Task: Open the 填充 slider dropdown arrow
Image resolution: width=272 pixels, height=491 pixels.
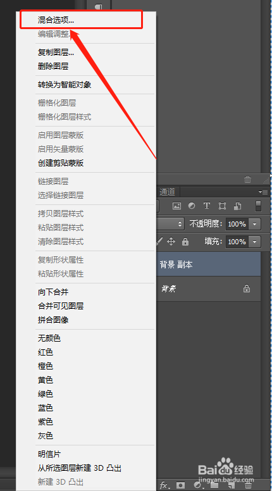Action: [255, 242]
